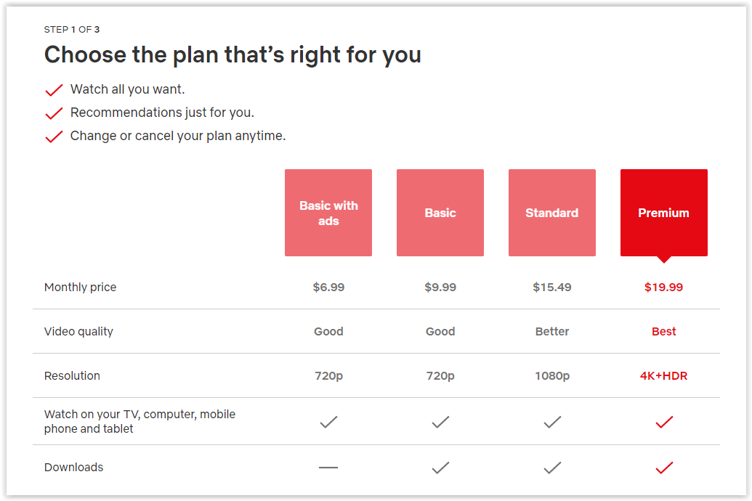Choose the Basic plan tile
Screen dimensions: 752x501
(x=440, y=213)
